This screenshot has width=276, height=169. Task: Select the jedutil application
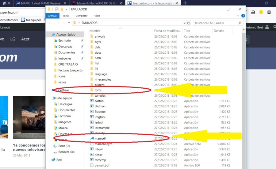coord(99,122)
